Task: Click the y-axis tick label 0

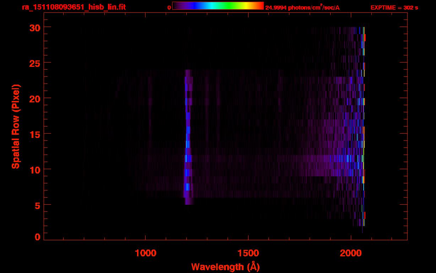Action: point(38,237)
